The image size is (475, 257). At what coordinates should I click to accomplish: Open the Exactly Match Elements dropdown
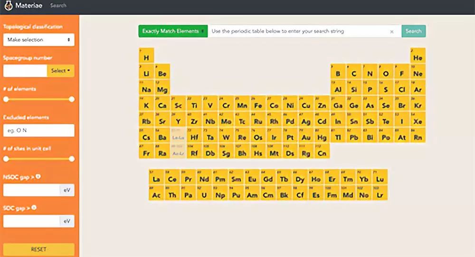(x=173, y=31)
